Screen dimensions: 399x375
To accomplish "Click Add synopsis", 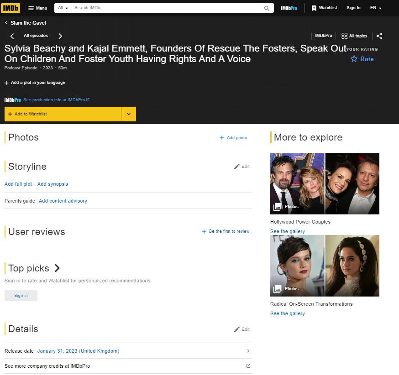I will click(x=52, y=184).
